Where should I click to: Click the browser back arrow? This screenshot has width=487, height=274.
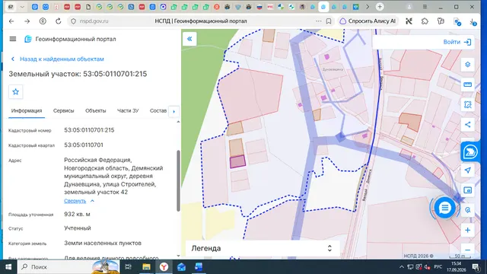tap(11, 21)
